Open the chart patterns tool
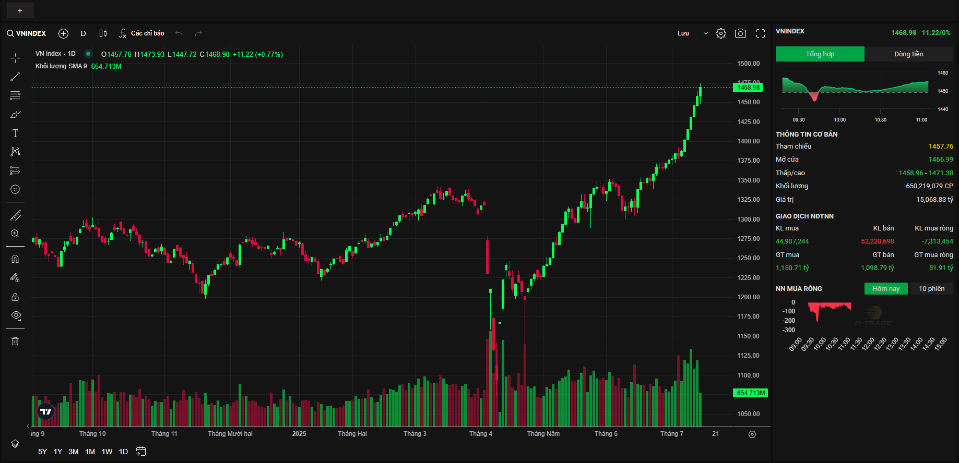 15,152
